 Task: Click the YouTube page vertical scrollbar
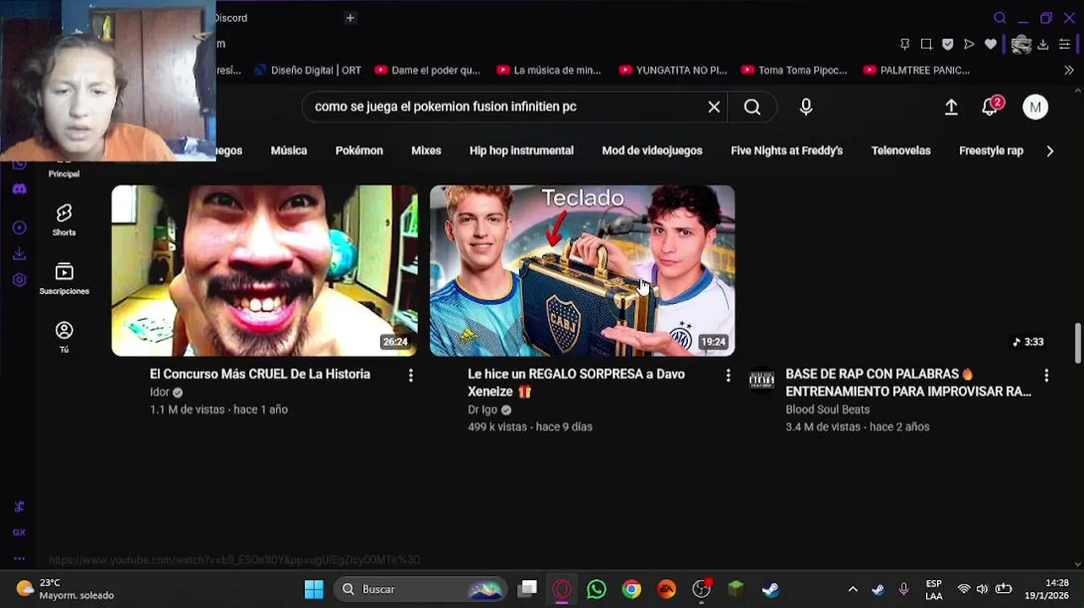point(1077,344)
